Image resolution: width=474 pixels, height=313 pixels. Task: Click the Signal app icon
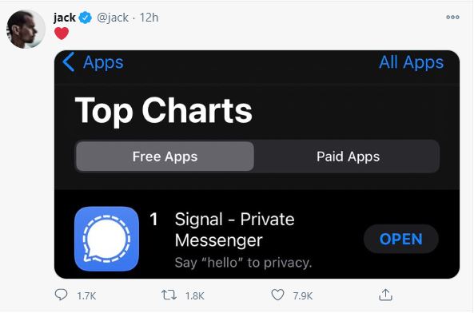106,239
